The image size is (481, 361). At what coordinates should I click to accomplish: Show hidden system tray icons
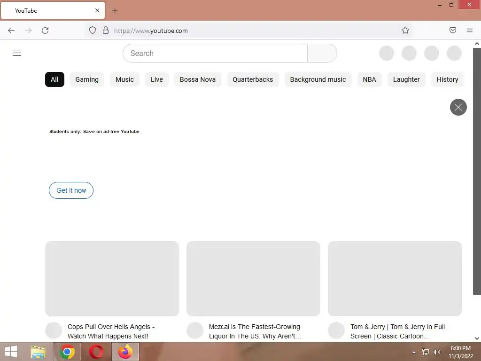(414, 352)
